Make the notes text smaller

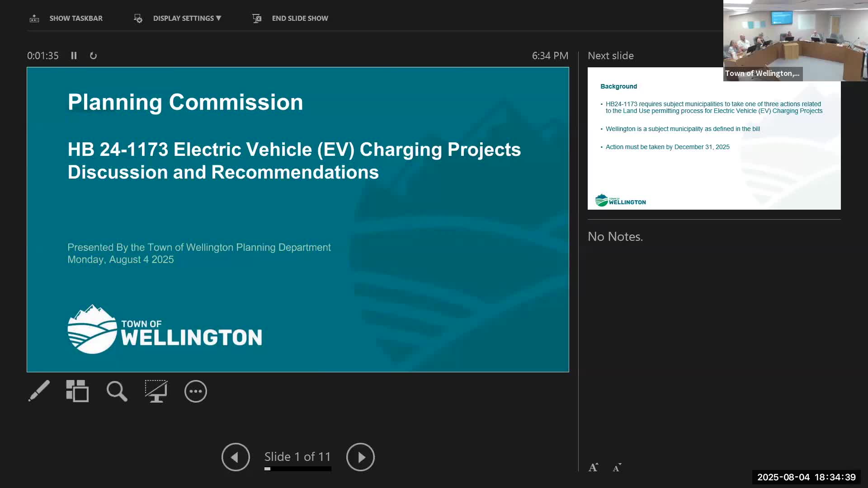pyautogui.click(x=616, y=469)
